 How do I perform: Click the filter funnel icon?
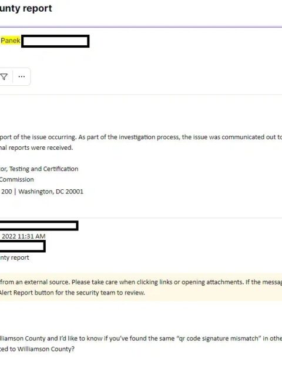point(4,77)
